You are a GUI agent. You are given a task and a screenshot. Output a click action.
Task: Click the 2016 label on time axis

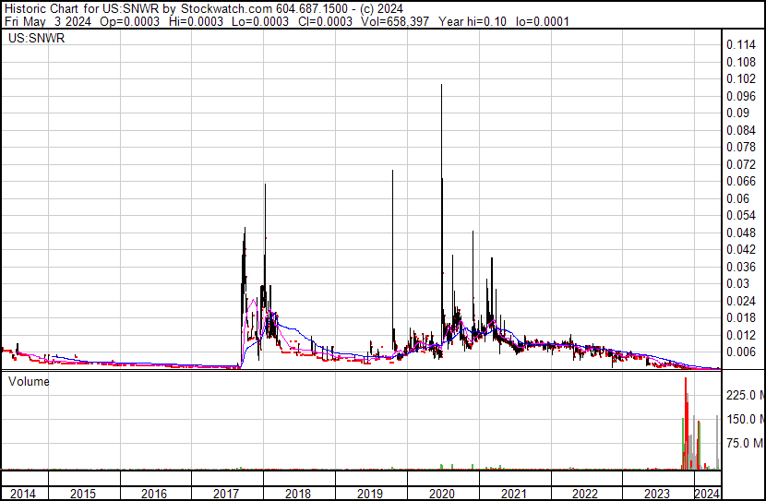154,494
